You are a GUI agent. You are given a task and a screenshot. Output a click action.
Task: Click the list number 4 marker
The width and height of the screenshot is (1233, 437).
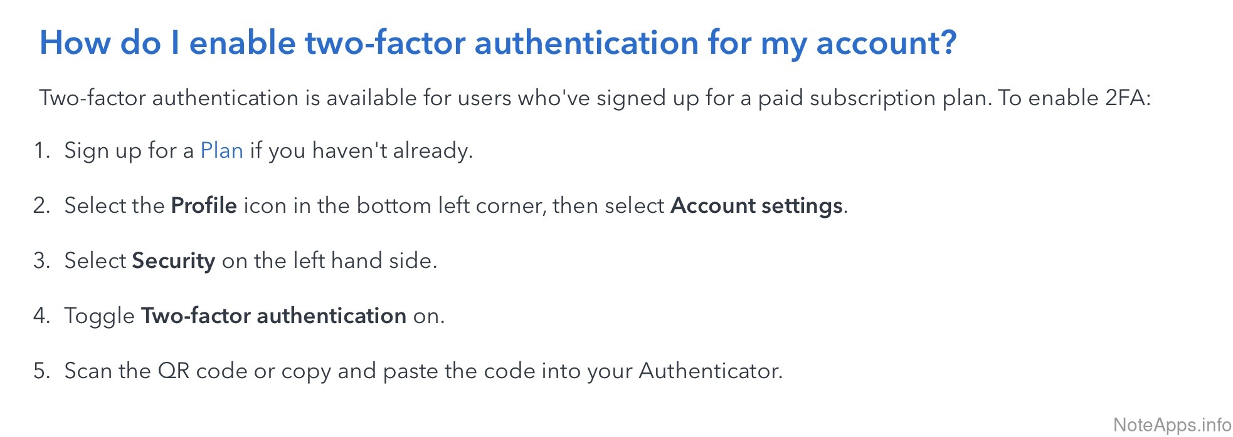click(x=41, y=316)
